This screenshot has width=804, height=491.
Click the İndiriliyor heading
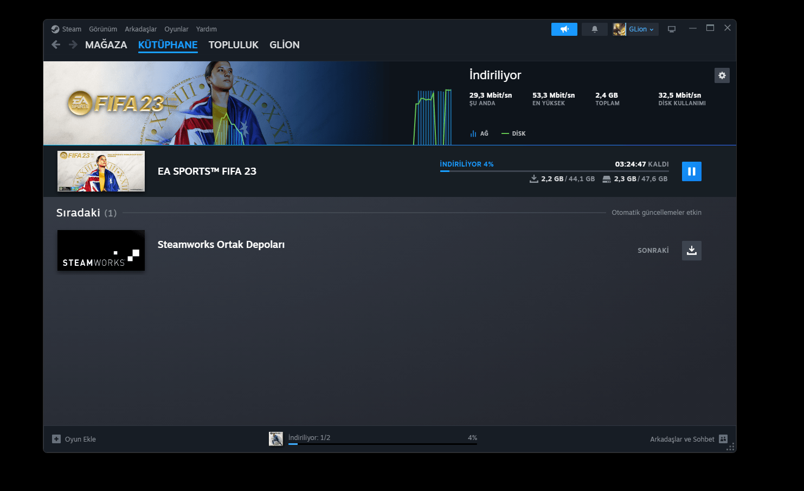496,75
